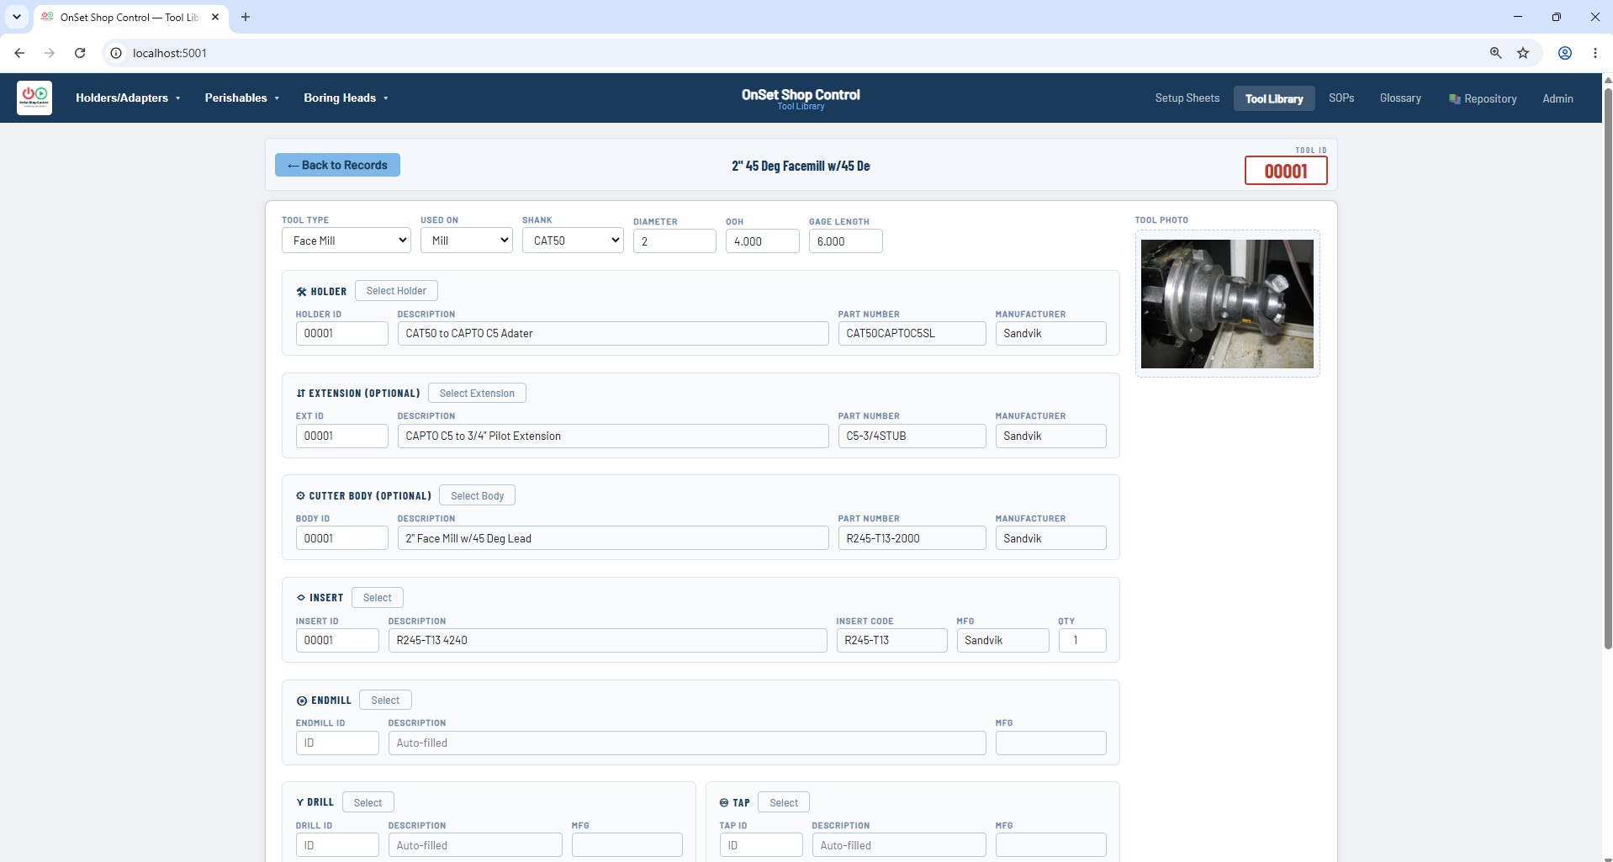
Task: Bookmark this page with the star icon
Action: [x=1523, y=53]
